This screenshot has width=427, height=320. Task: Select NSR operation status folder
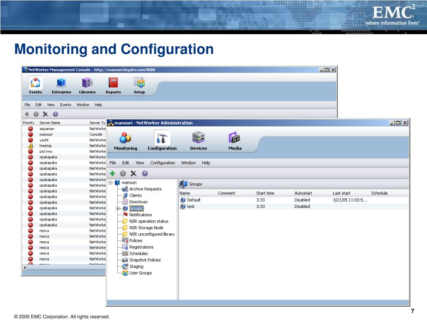(x=149, y=221)
